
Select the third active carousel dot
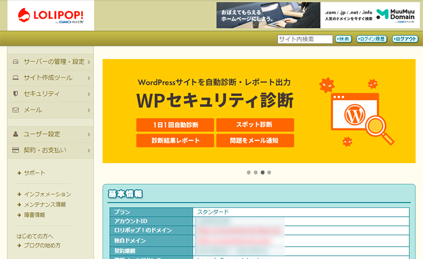pos(262,172)
